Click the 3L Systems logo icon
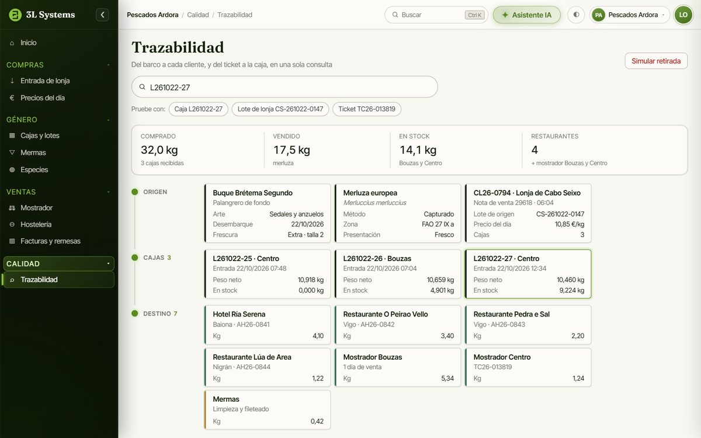Viewport: 701px width, 438px height. click(15, 15)
